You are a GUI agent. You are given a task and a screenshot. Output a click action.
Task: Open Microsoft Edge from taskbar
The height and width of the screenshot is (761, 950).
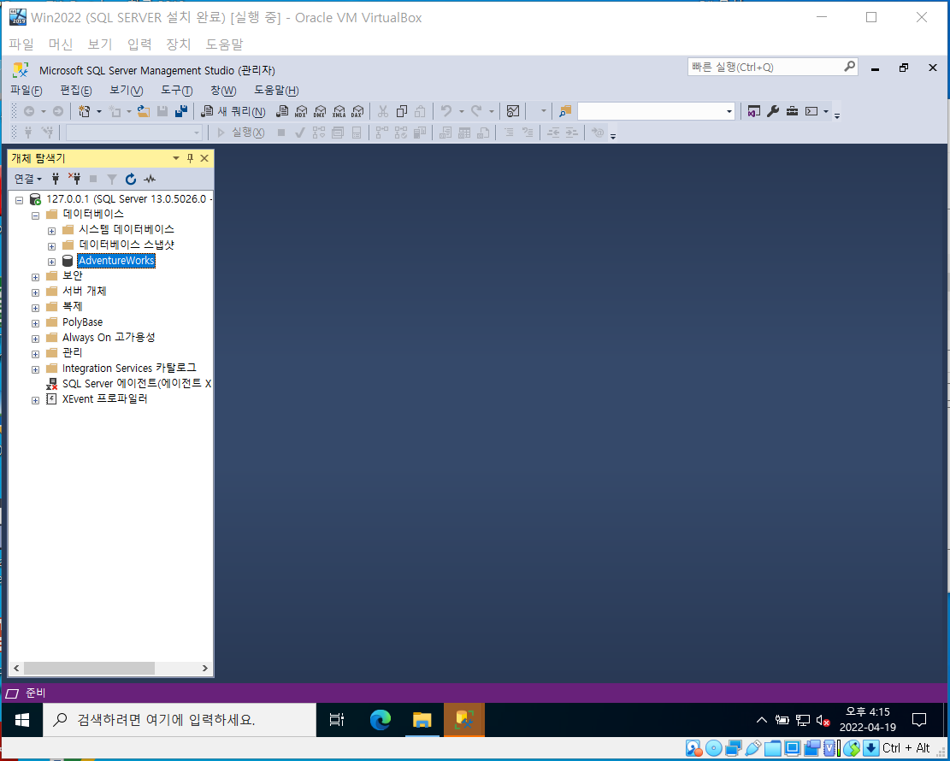pos(381,720)
